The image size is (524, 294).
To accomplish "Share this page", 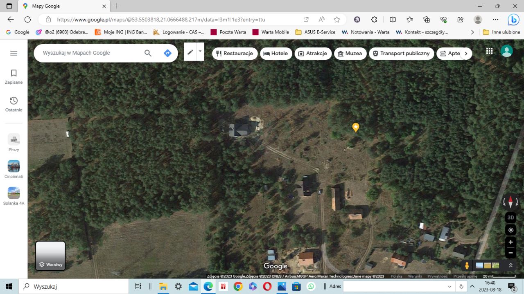I will (x=460, y=19).
